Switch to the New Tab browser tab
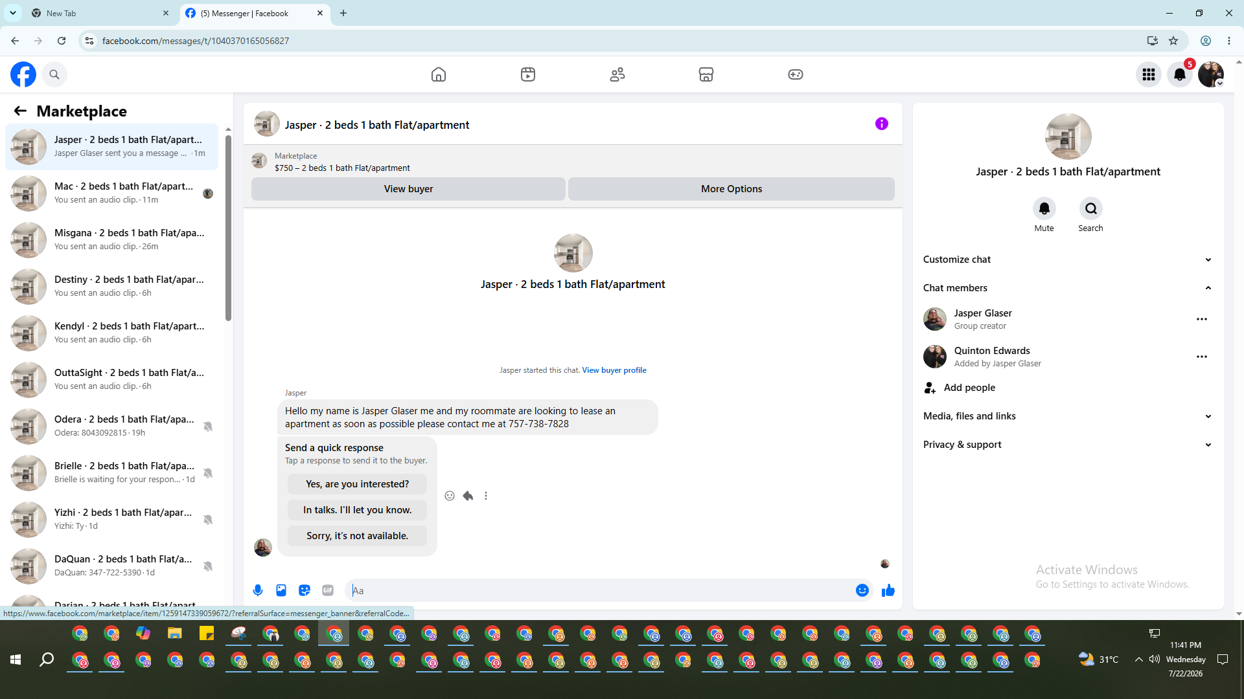This screenshot has height=699, width=1244. click(100, 13)
